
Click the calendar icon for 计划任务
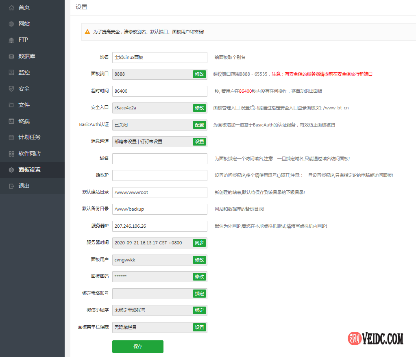tap(11, 137)
